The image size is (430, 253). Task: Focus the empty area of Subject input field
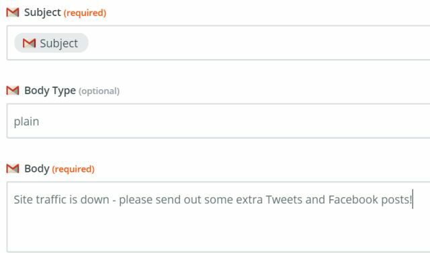coord(258,43)
